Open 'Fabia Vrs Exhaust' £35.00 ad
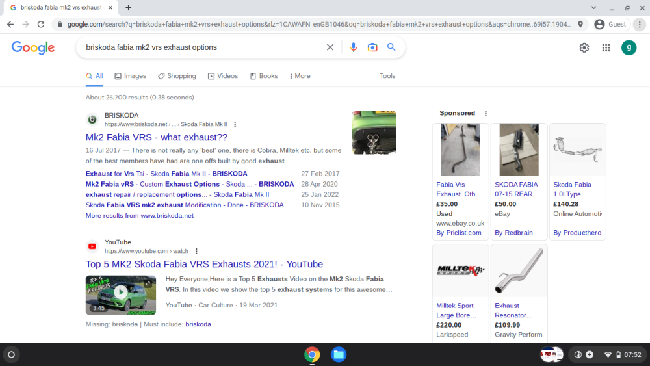This screenshot has height=366, width=650. pyautogui.click(x=459, y=189)
